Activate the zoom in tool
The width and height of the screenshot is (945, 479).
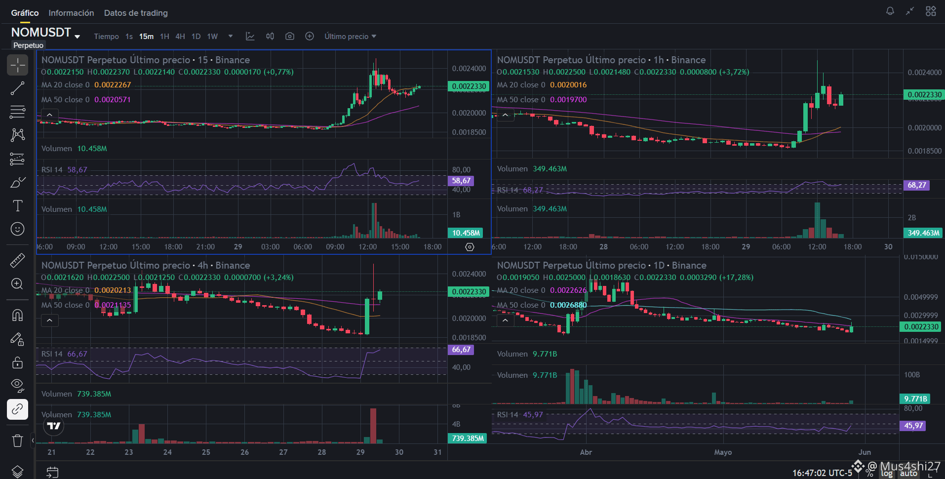18,283
